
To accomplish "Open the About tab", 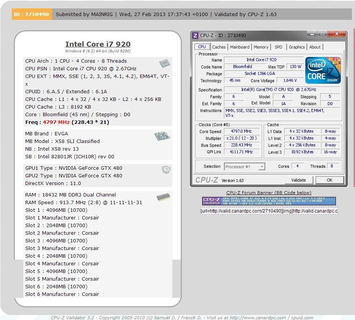I will 315,47.
